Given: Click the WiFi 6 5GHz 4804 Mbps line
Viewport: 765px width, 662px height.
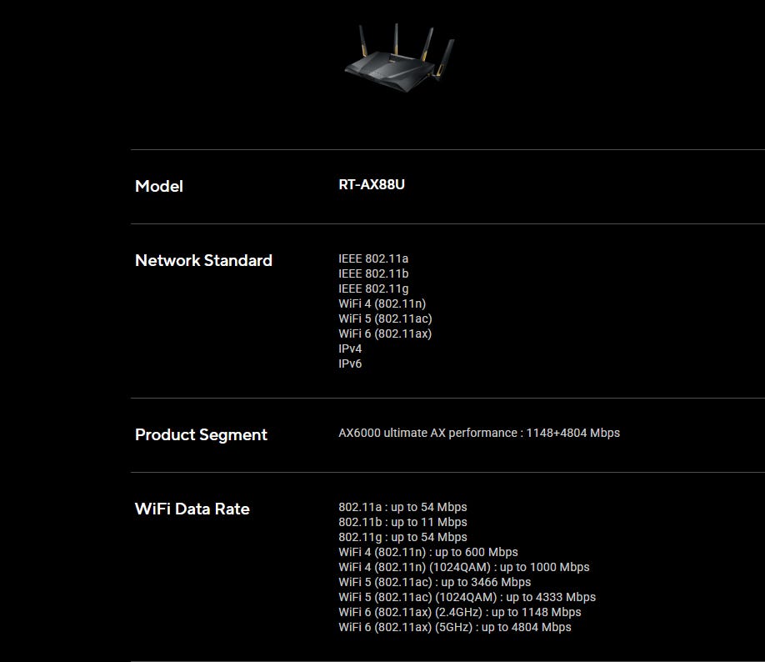Looking at the screenshot, I should (x=455, y=627).
